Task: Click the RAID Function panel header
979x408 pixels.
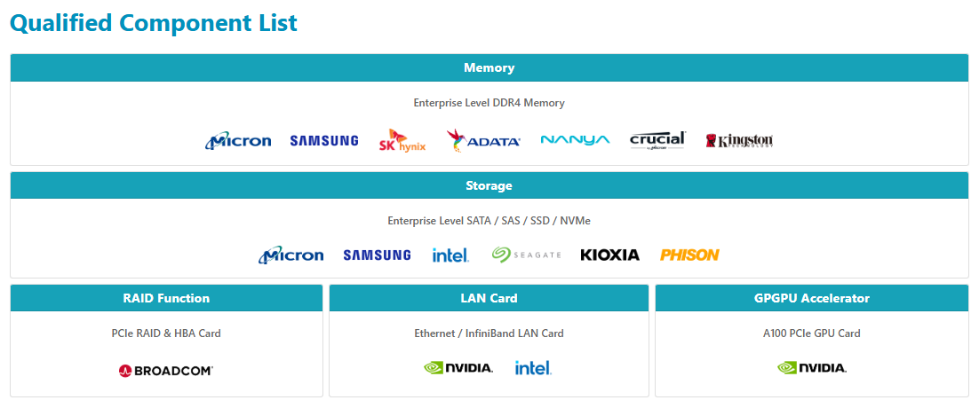Action: click(x=166, y=299)
